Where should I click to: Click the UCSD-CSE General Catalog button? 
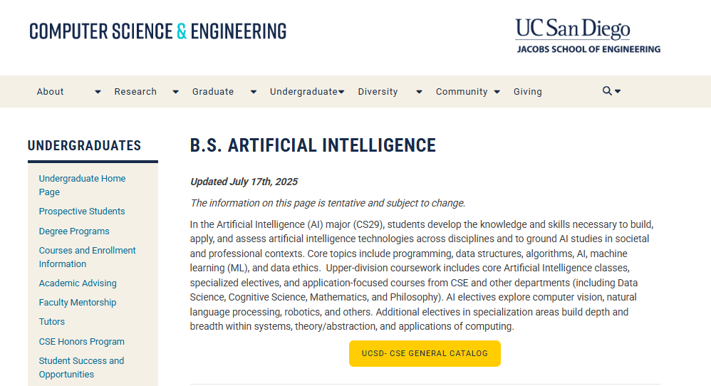click(x=425, y=353)
